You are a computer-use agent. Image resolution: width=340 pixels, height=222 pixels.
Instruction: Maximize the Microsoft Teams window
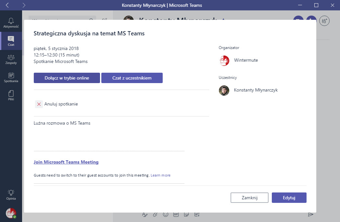click(x=316, y=5)
